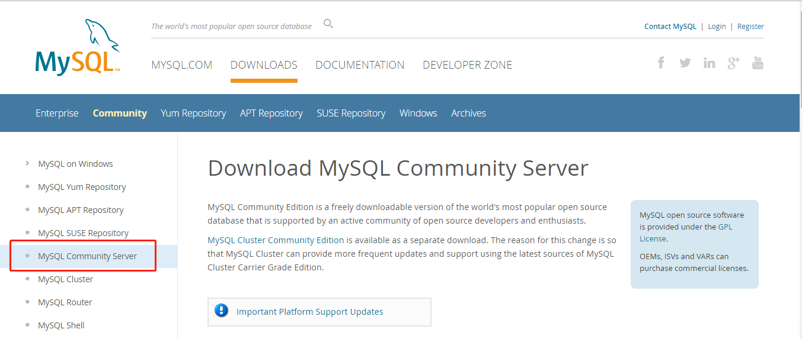The image size is (802, 339).
Task: Open APT Repository in blue submenu
Action: (271, 113)
